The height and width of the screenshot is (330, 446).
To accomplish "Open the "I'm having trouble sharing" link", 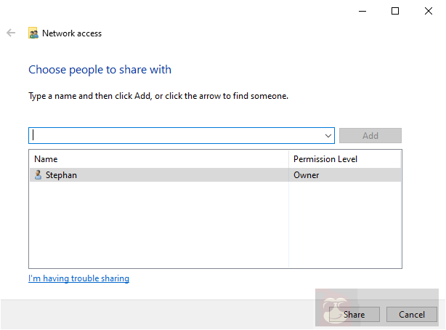I will pyautogui.click(x=78, y=278).
